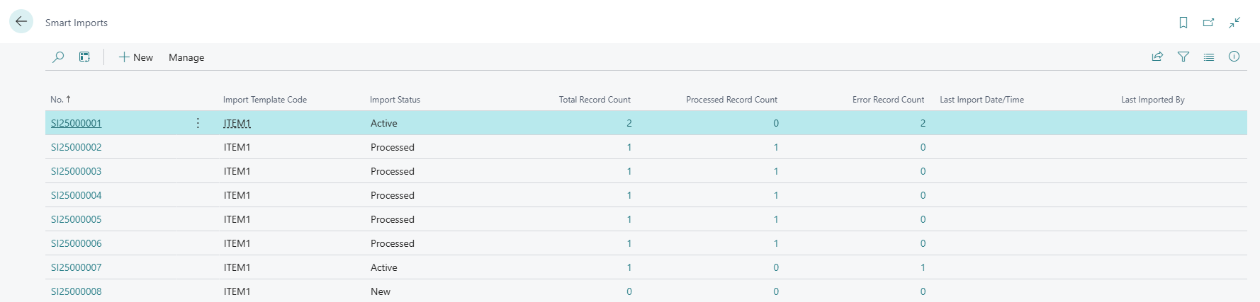Viewport: 1260px width, 302px height.
Task: Click Import Template Code column header
Action: (x=265, y=100)
